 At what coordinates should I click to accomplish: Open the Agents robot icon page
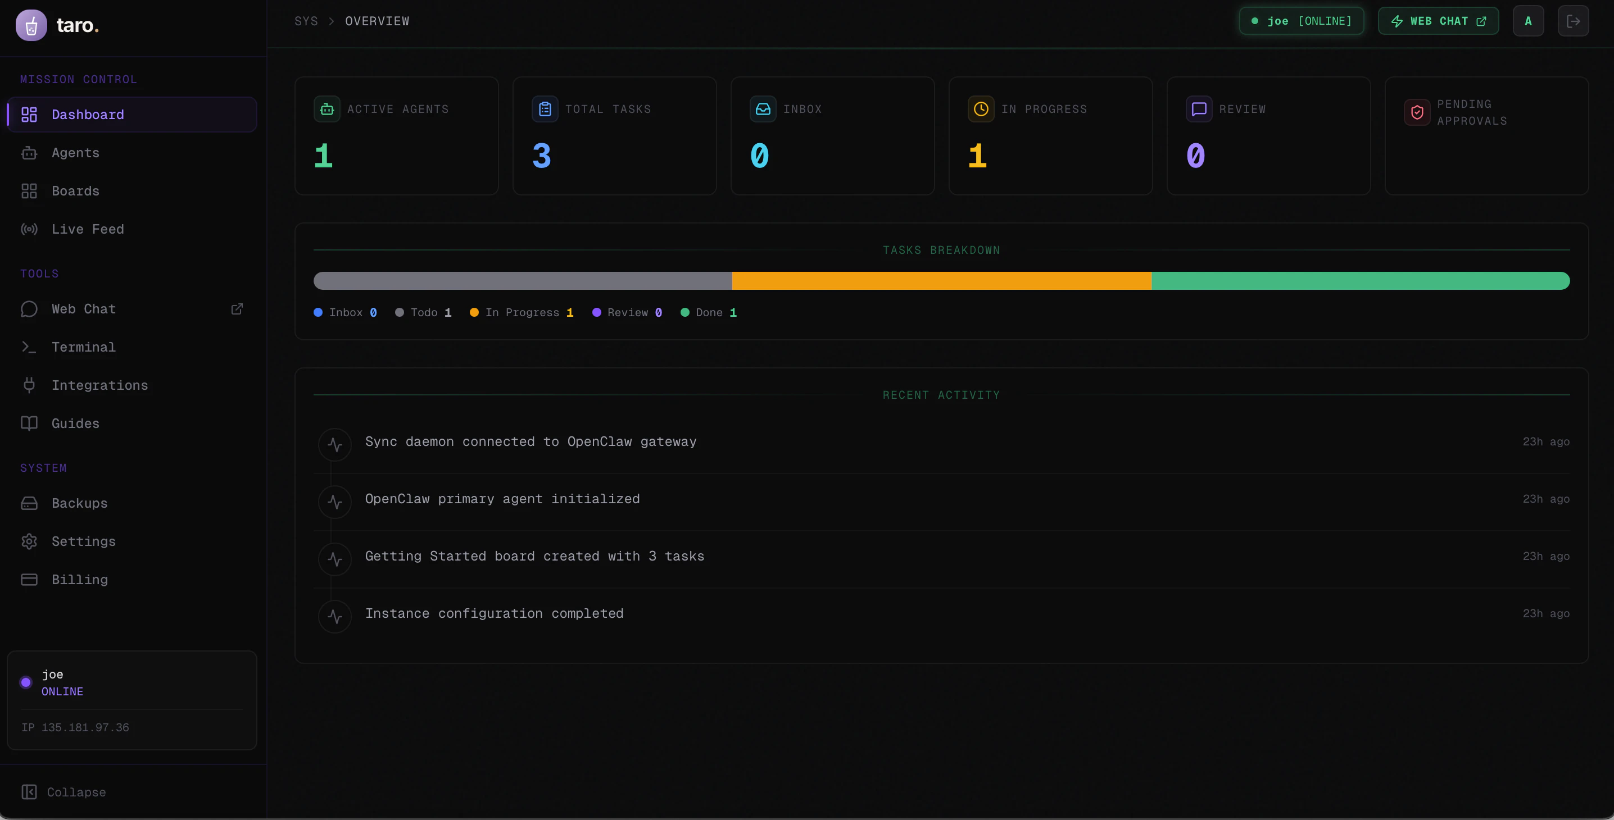29,153
